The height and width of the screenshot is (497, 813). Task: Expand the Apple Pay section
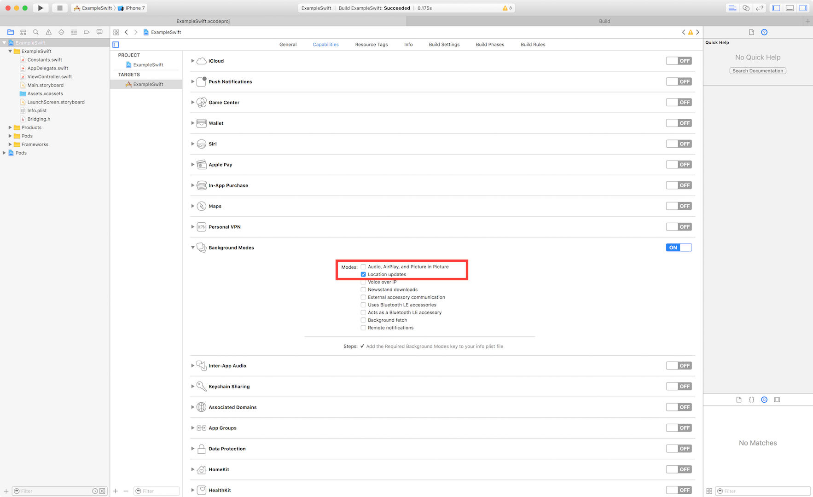coord(193,164)
